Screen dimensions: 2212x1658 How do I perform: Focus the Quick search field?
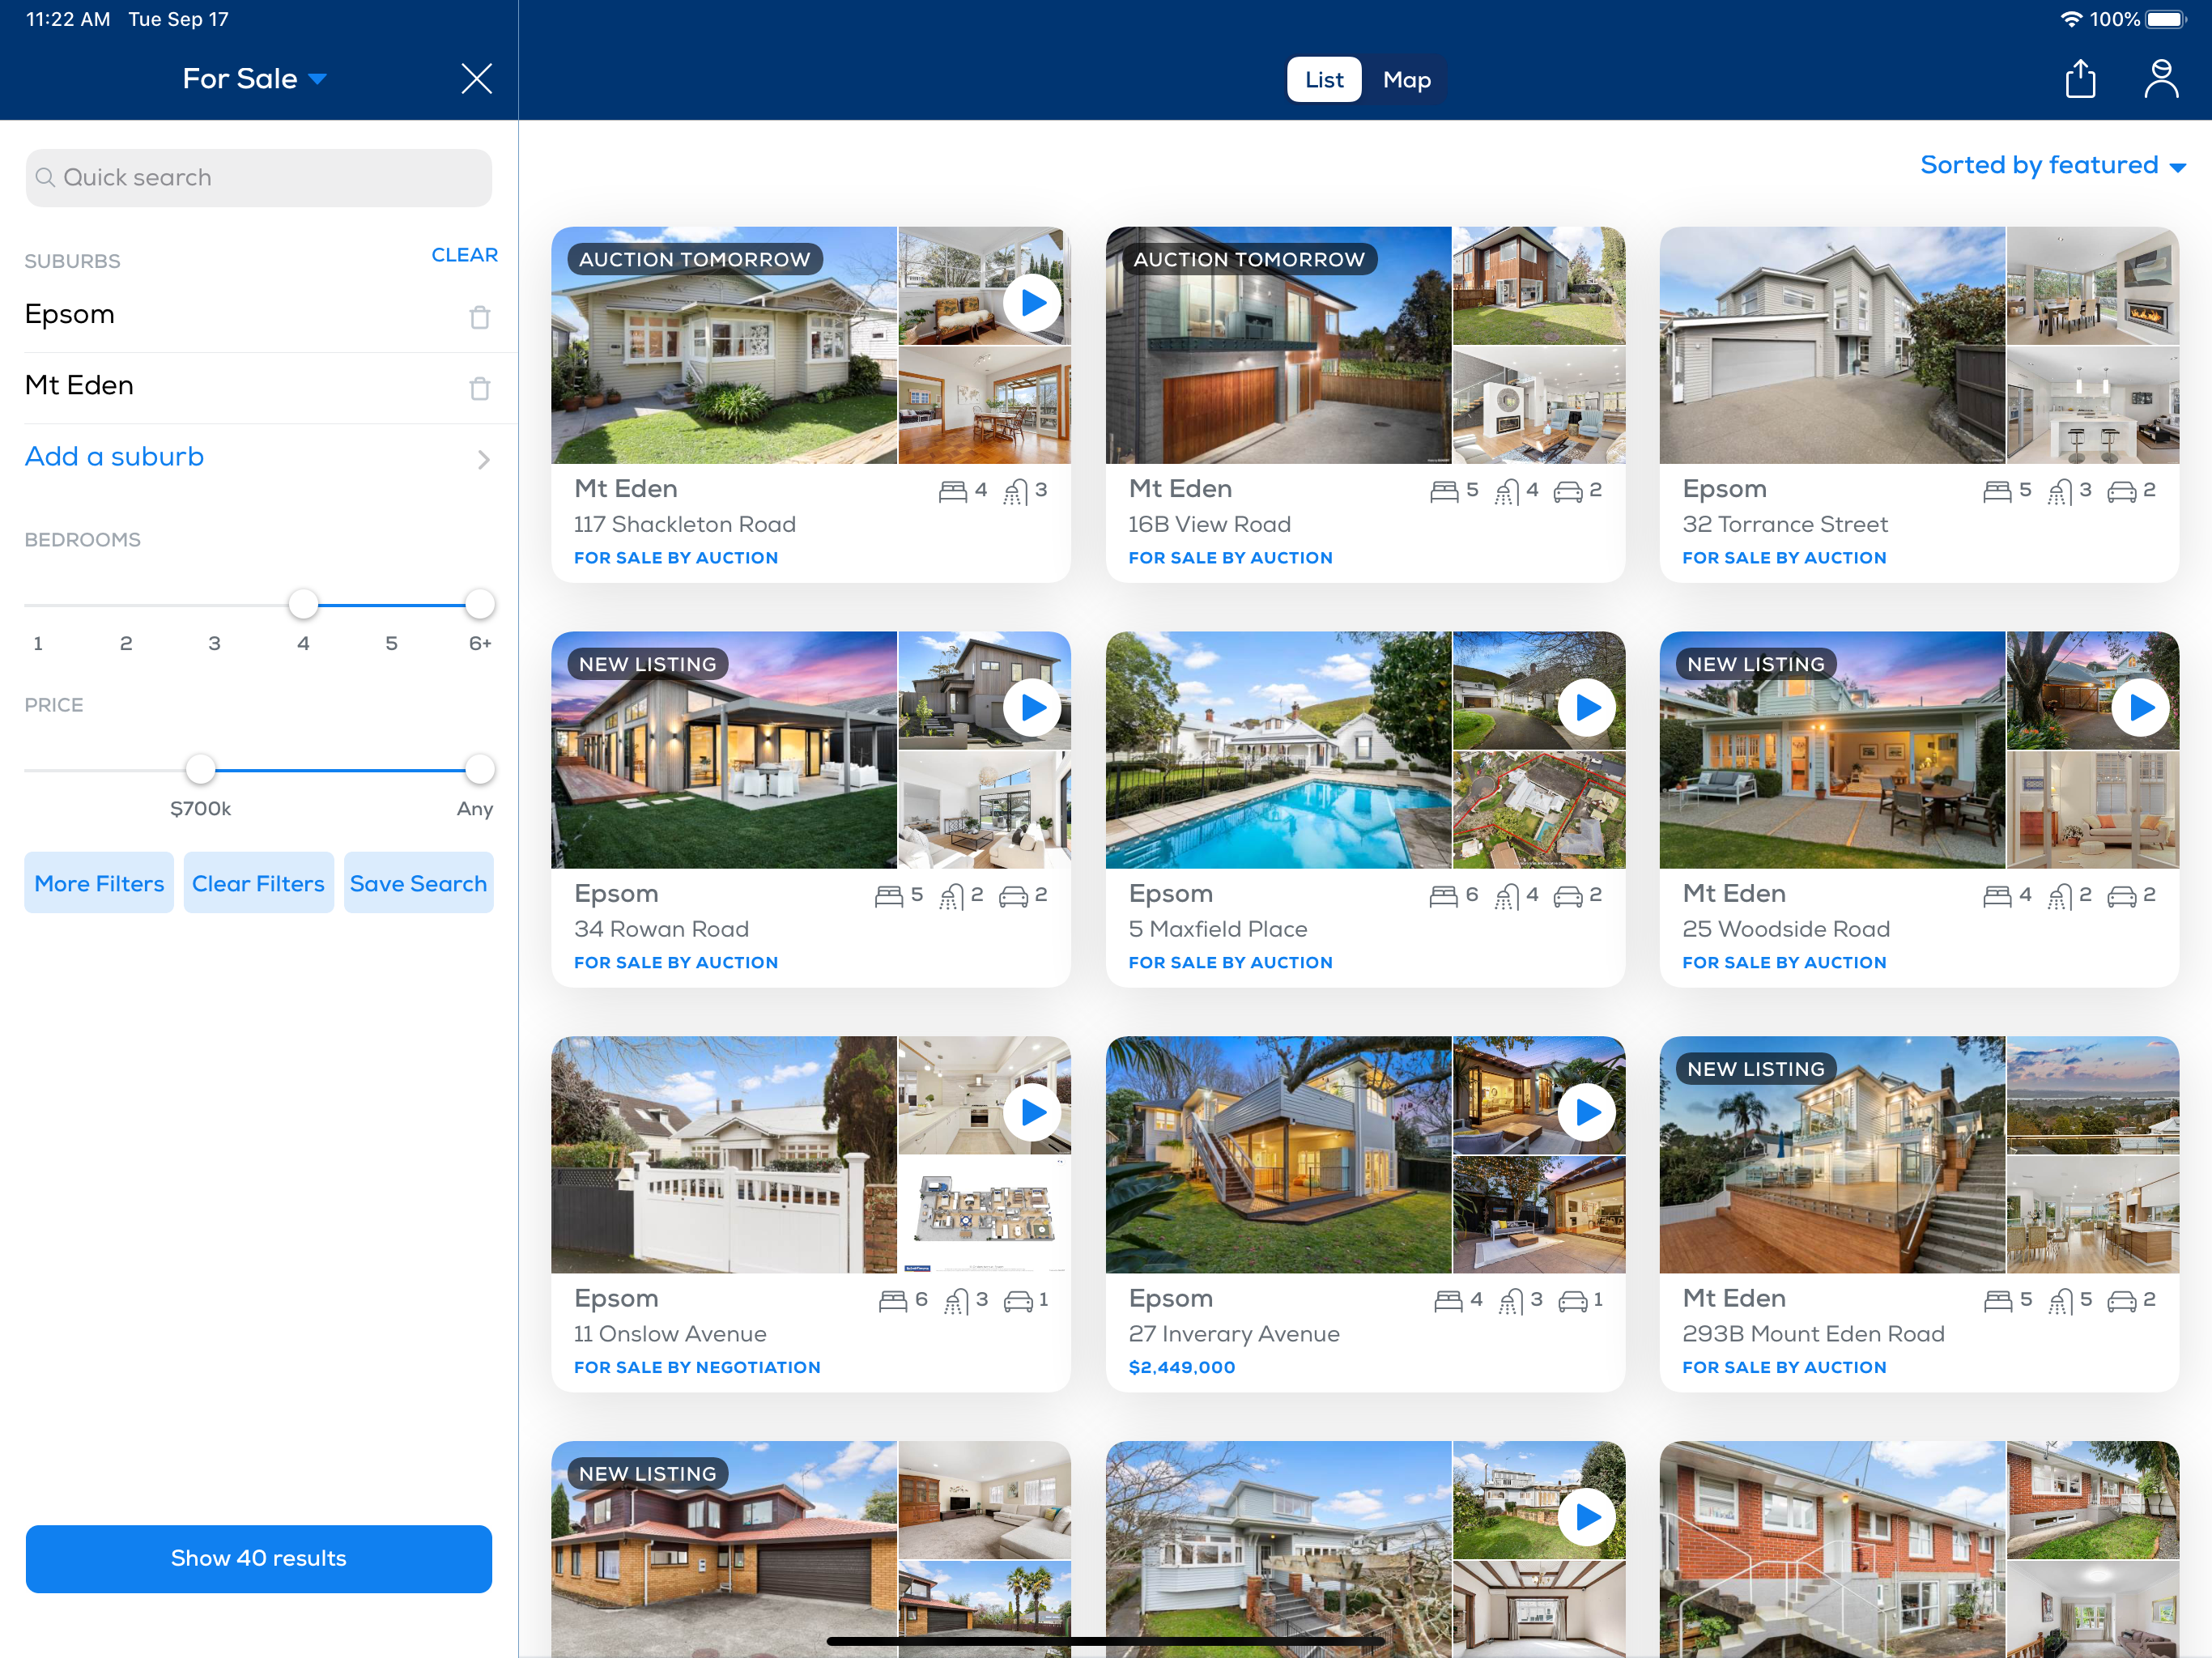(x=259, y=178)
